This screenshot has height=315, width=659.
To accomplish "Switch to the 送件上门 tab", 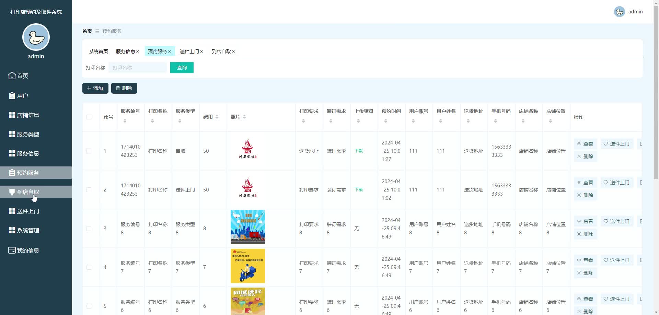I will pos(189,51).
